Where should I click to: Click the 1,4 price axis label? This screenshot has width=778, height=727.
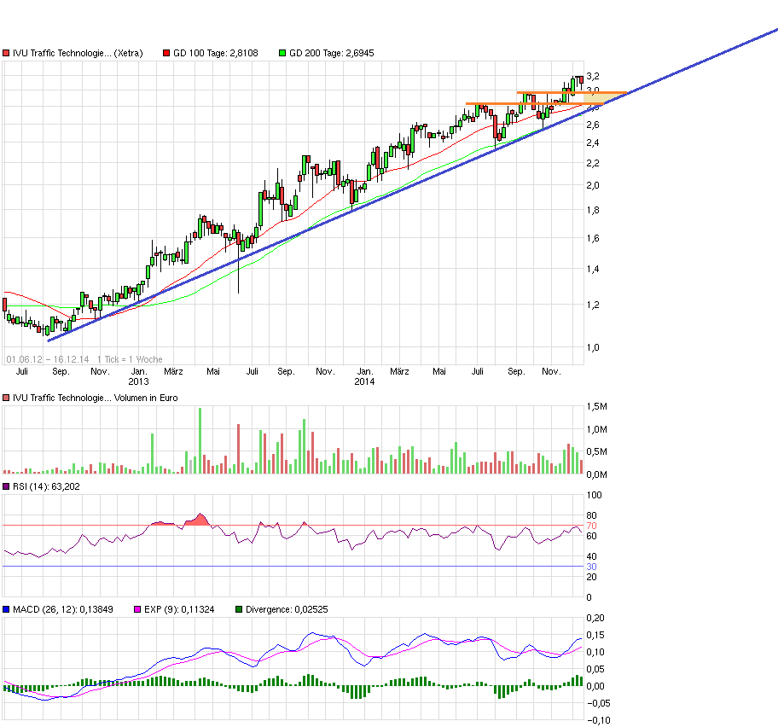593,269
